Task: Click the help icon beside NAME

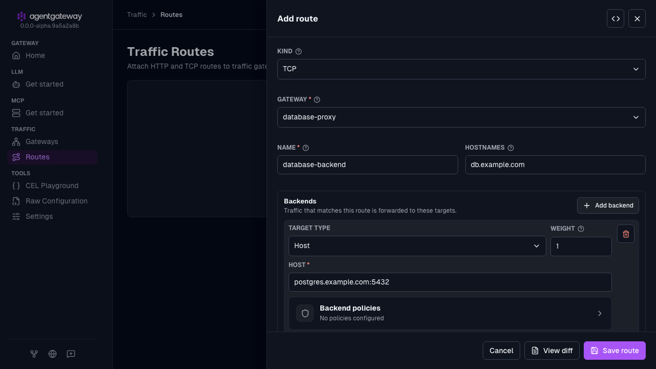Action: (x=306, y=148)
